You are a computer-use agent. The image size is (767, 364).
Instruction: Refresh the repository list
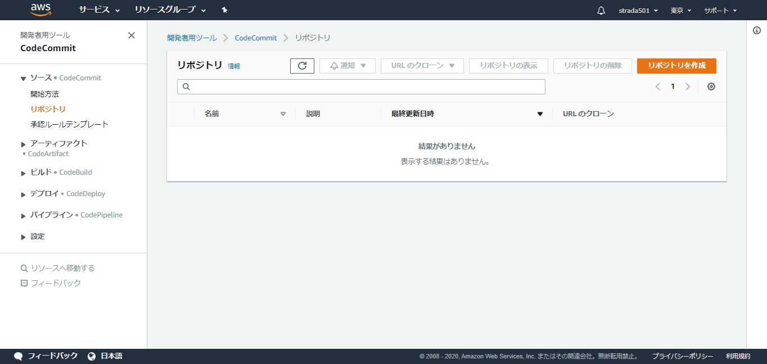pos(302,66)
